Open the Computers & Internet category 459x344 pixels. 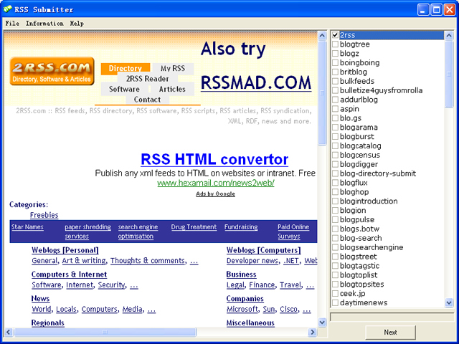click(69, 274)
